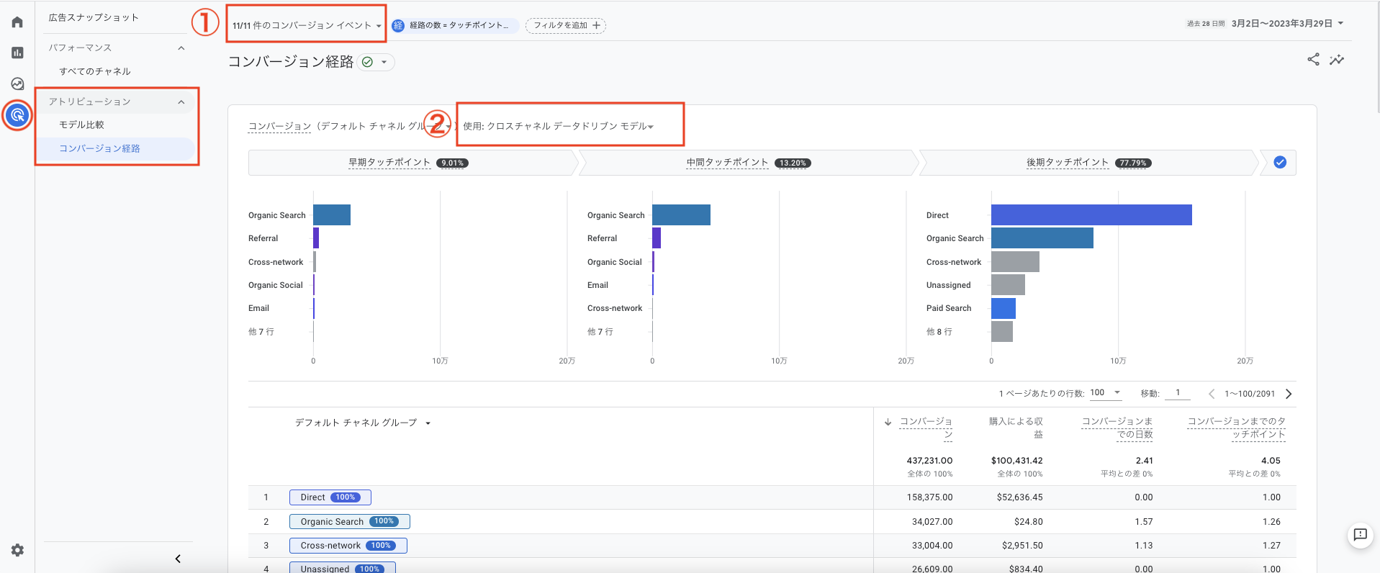Image resolution: width=1380 pixels, height=573 pixels.
Task: Select すべてのチャネル in navigation
Action: tap(95, 71)
